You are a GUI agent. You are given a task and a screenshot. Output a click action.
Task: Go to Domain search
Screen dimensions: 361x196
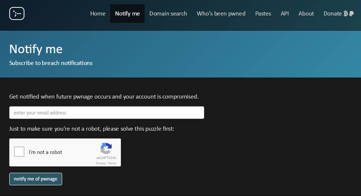[168, 14]
